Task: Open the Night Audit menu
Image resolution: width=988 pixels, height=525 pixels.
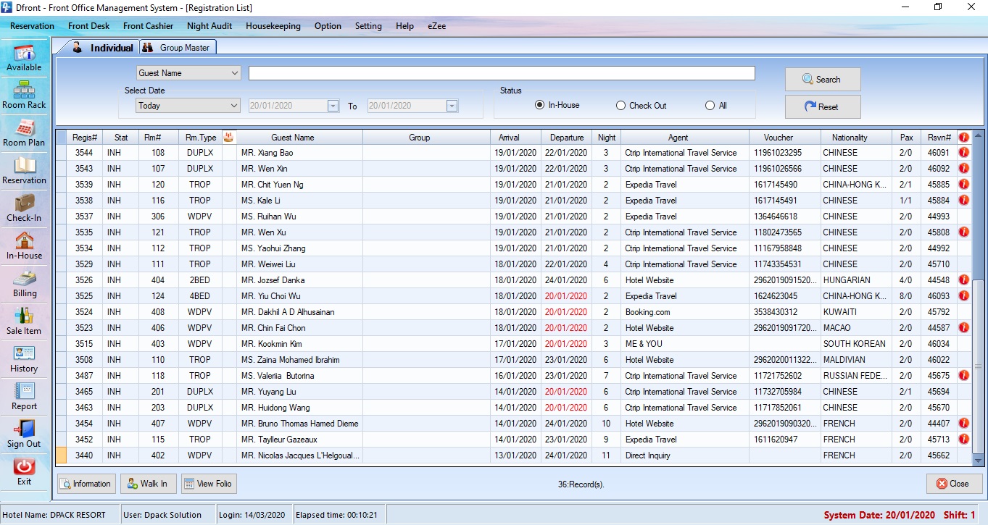Action: click(x=209, y=26)
